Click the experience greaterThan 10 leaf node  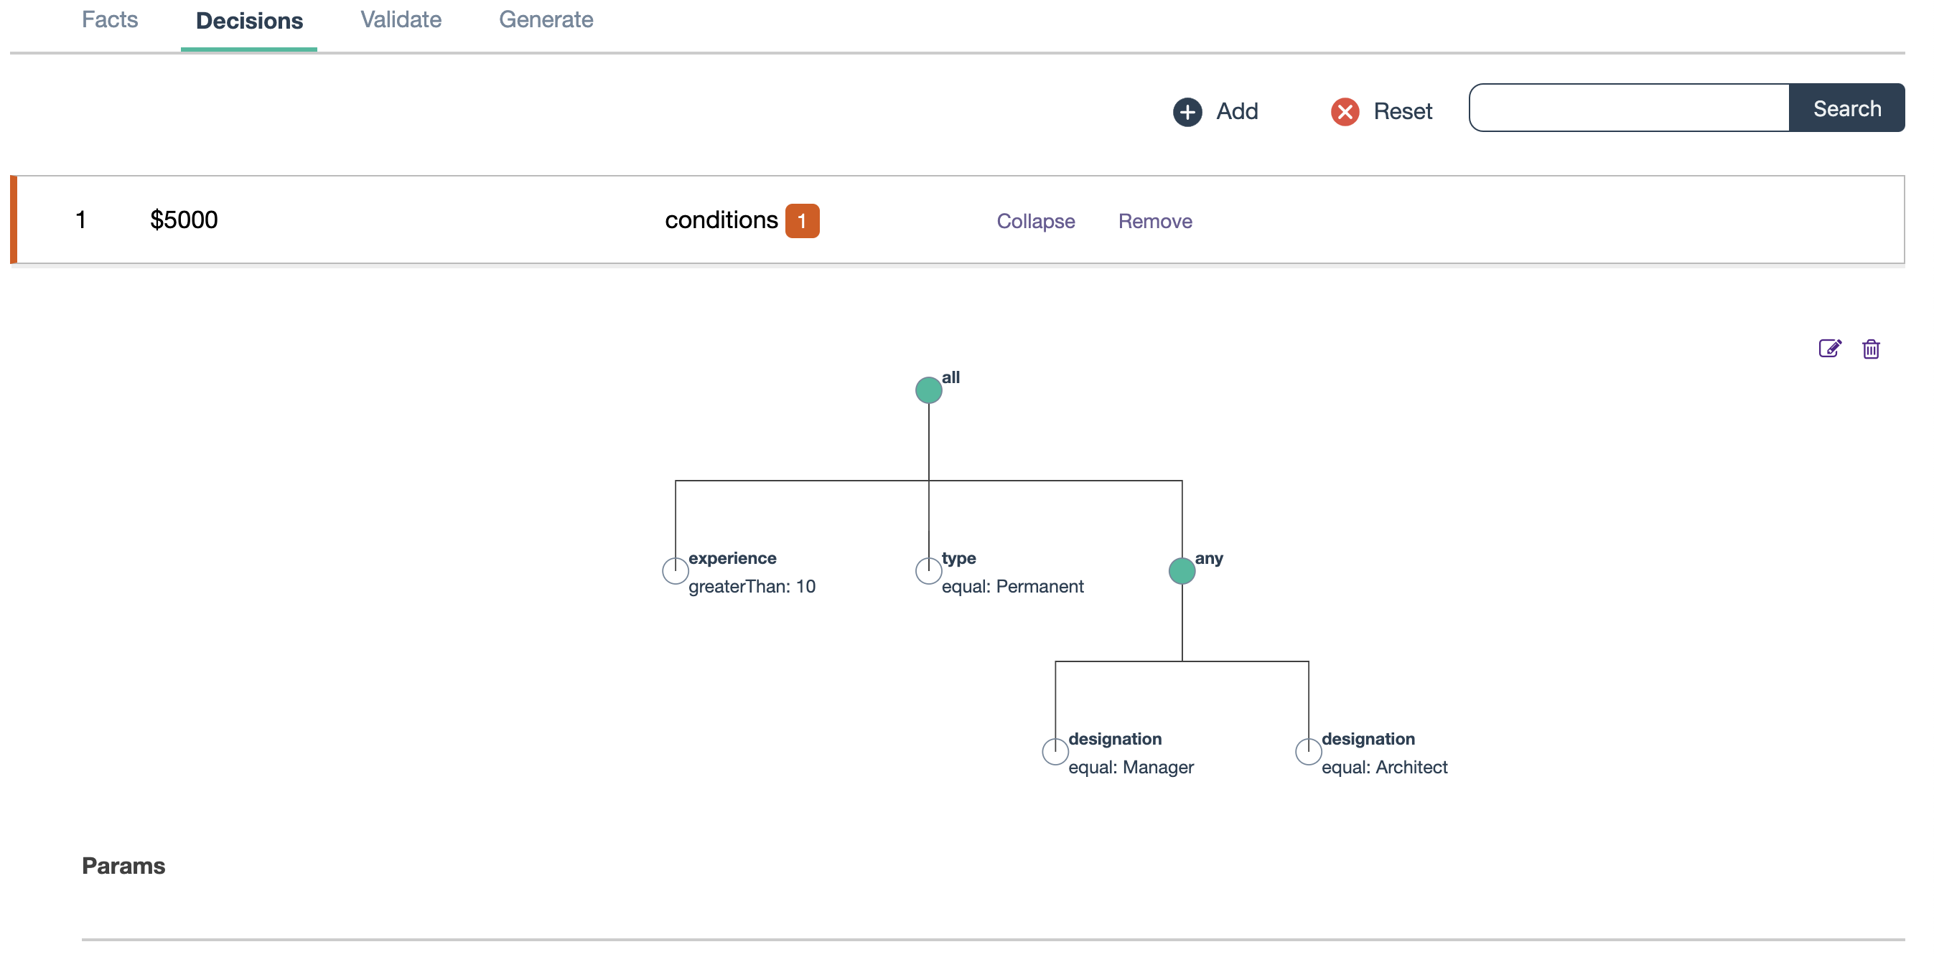[675, 567]
